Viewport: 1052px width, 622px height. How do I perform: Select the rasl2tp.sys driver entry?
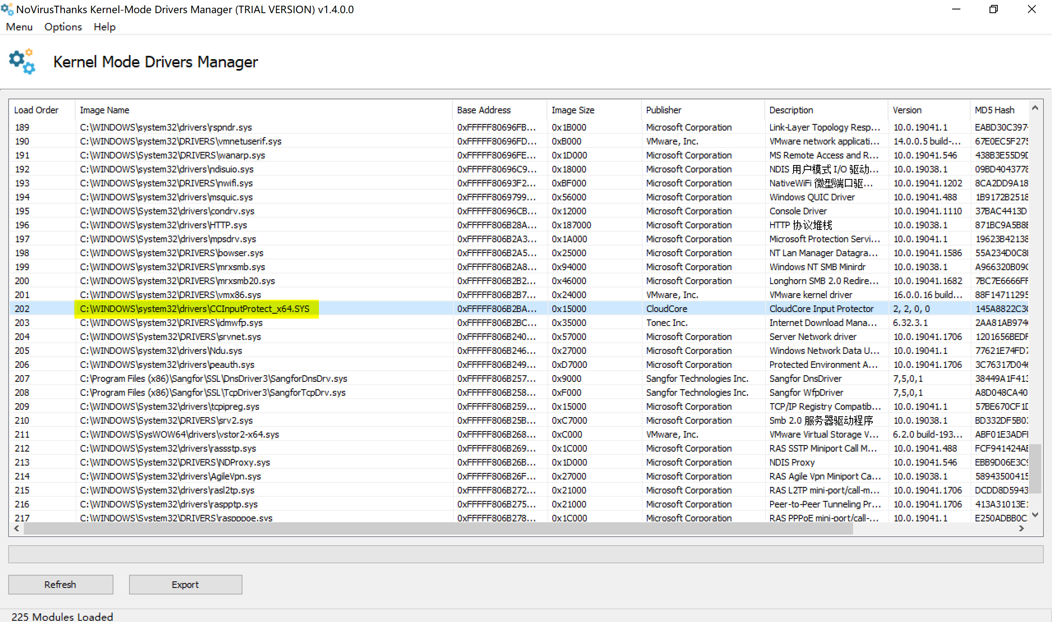point(519,490)
